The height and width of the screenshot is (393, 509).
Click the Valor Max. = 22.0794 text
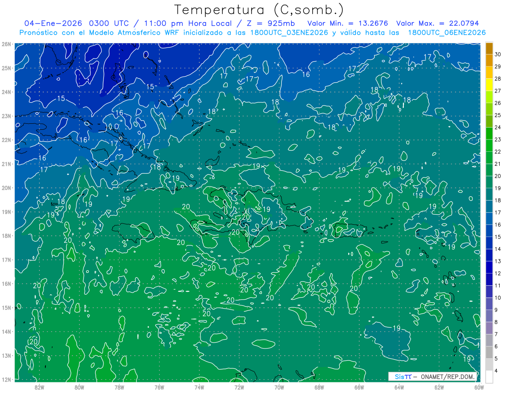pos(437,23)
